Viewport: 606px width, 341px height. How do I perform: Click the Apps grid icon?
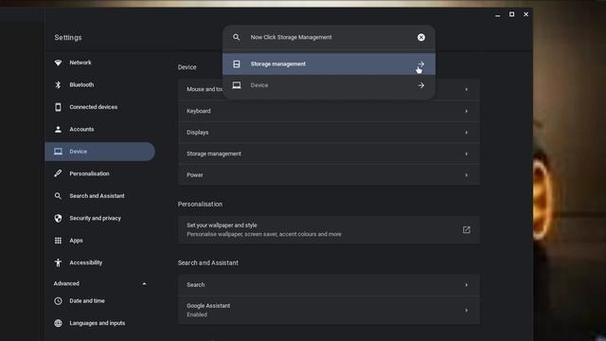coord(58,241)
